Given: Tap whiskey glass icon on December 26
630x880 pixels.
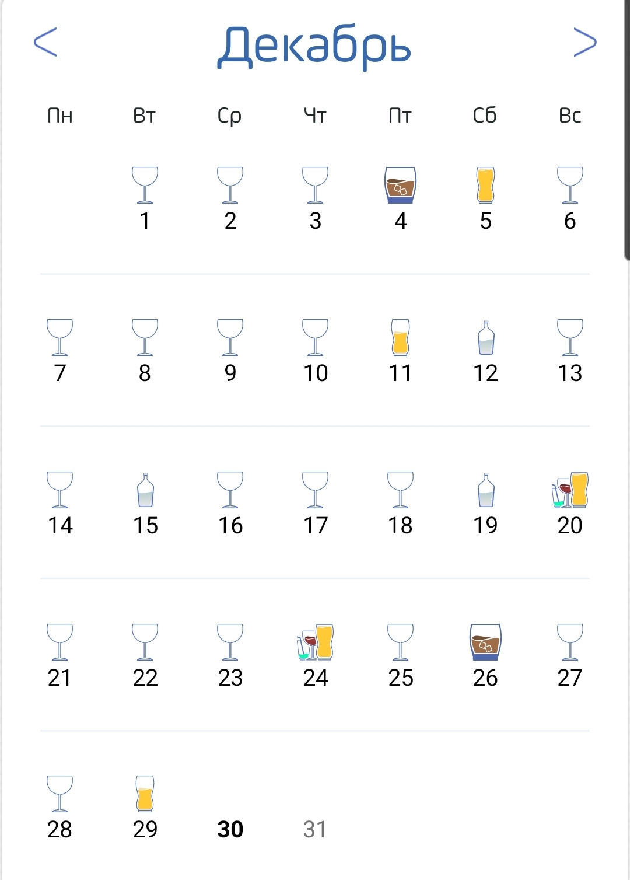Looking at the screenshot, I should [x=485, y=642].
